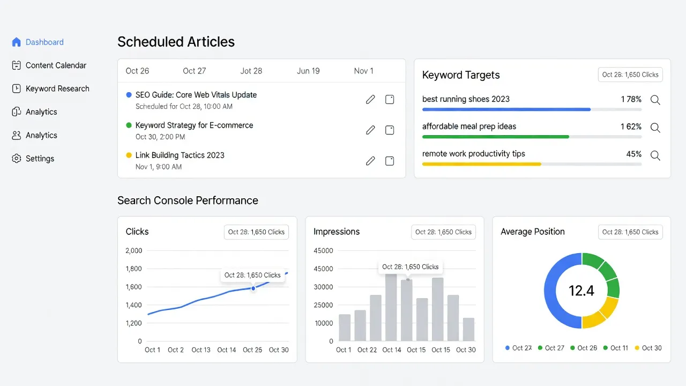Click the Content Calendar icon
This screenshot has width=686, height=386.
16,65
